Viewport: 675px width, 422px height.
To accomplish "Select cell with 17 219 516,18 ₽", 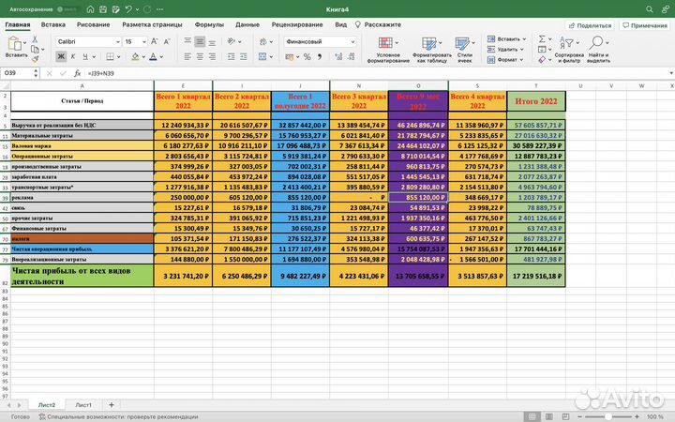I will pyautogui.click(x=536, y=276).
